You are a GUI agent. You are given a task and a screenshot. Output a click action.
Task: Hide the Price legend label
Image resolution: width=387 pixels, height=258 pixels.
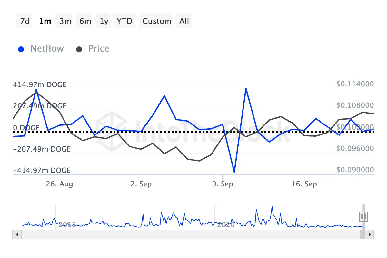point(99,49)
